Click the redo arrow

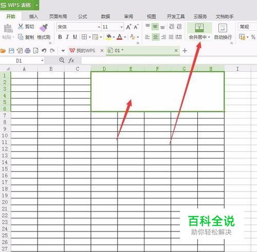52,51
